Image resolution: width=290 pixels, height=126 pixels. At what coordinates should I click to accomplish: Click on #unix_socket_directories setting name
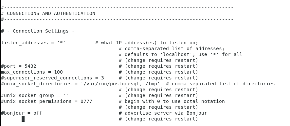pyautogui.click(x=36, y=84)
